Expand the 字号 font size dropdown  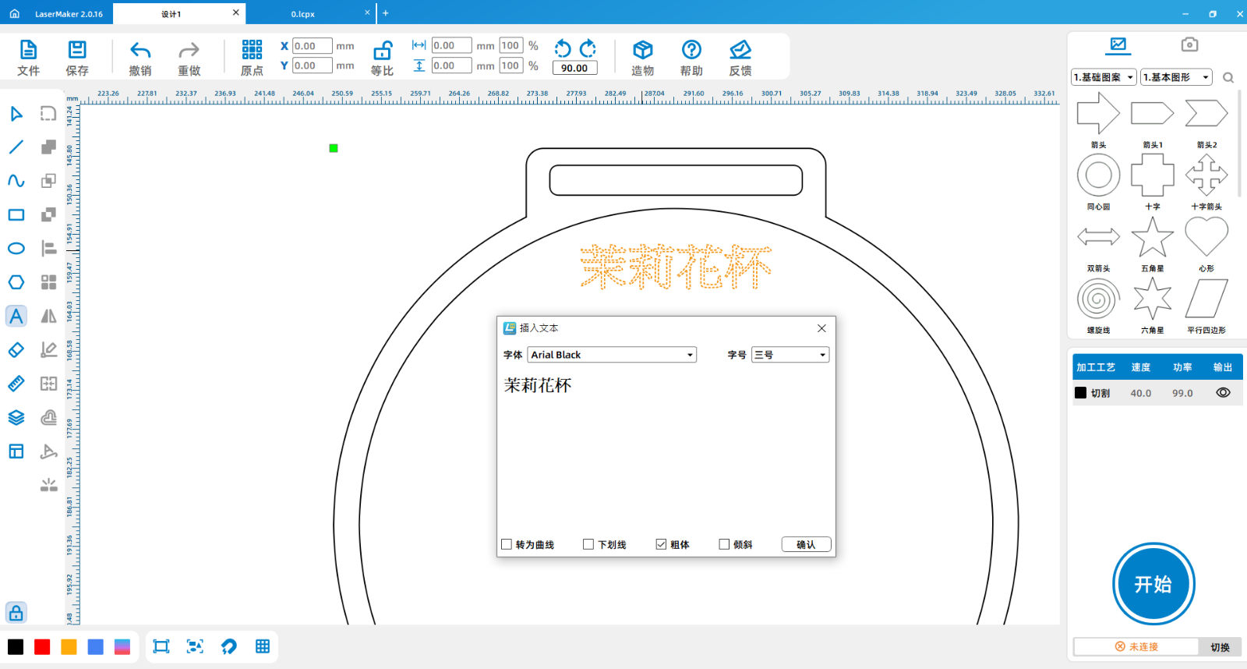(x=790, y=355)
